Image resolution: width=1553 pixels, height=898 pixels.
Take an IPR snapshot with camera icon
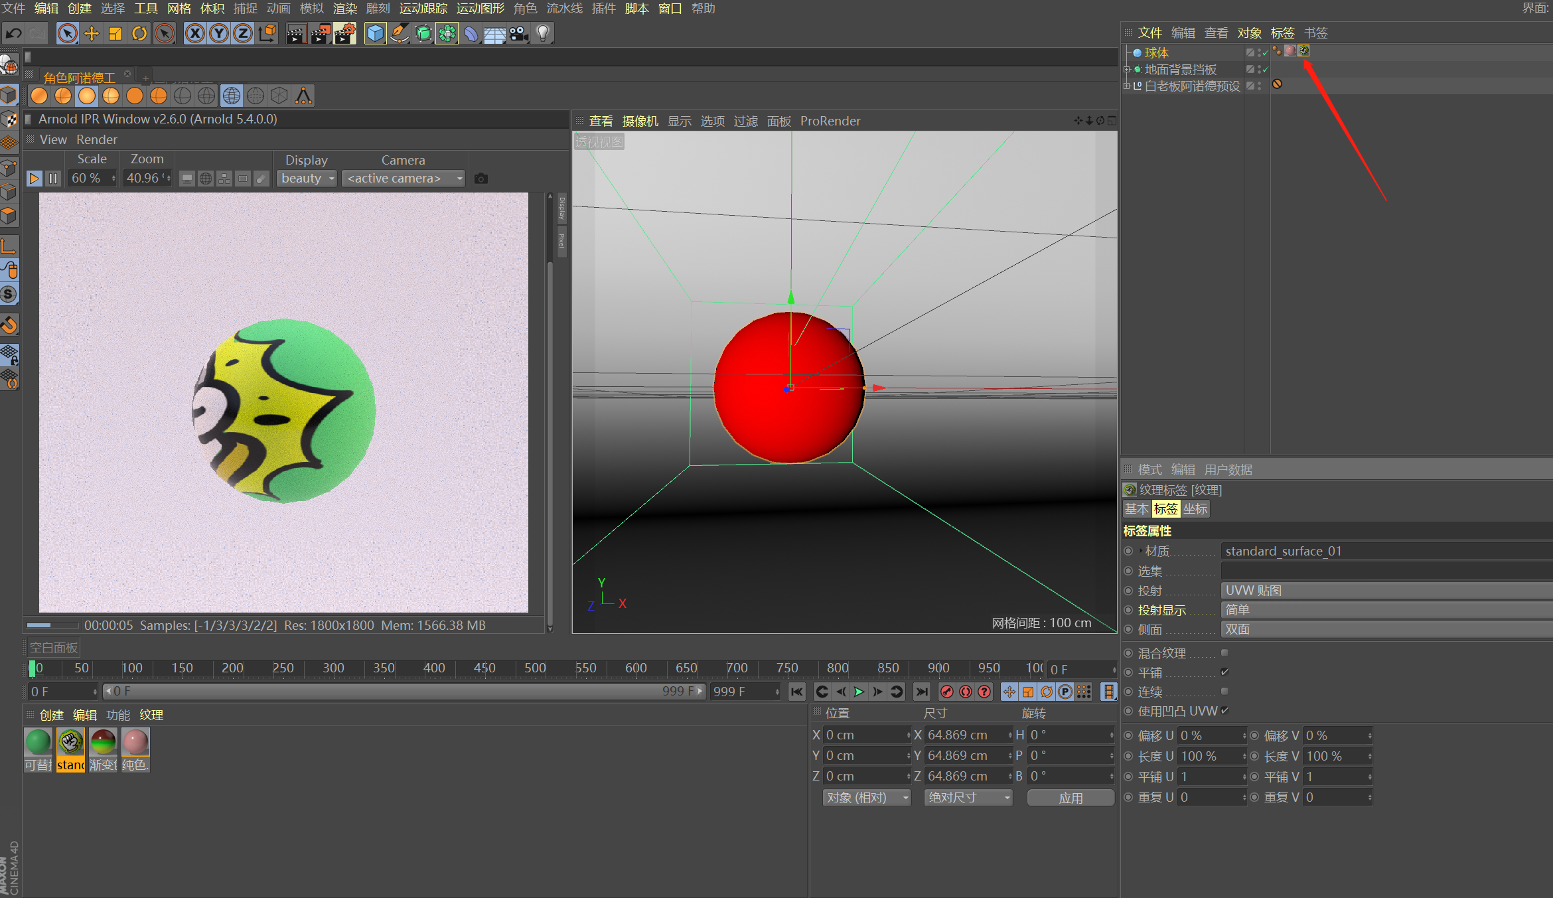pos(481,179)
